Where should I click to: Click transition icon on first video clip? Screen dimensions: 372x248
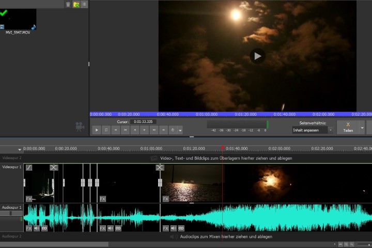[x=54, y=167]
